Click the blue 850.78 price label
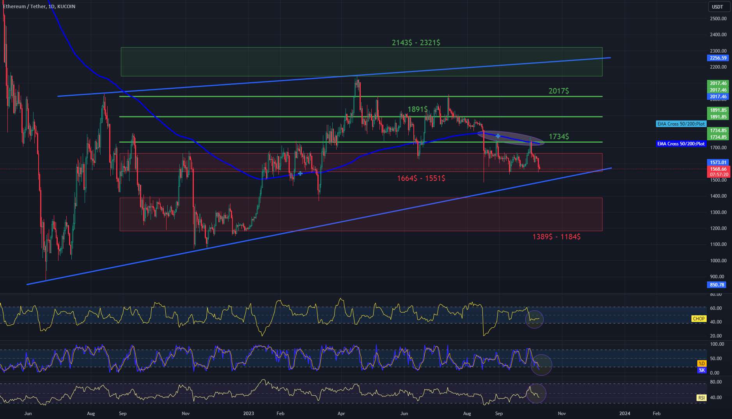The height and width of the screenshot is (419, 732). coord(717,285)
